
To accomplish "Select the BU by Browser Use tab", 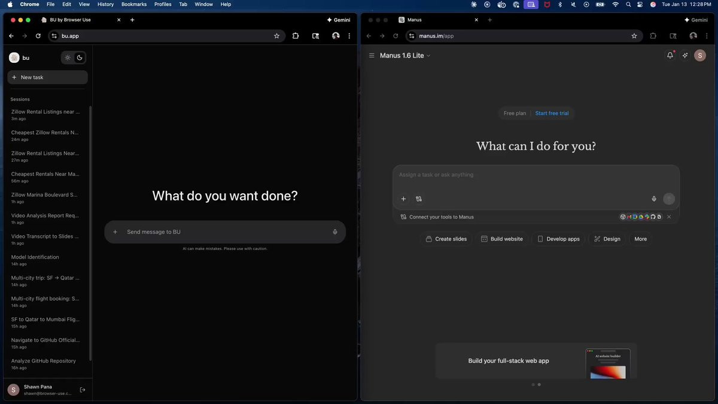I will [x=81, y=20].
